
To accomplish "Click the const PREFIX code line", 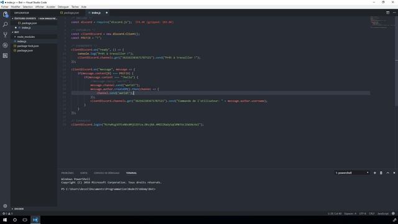I will pos(86,38).
